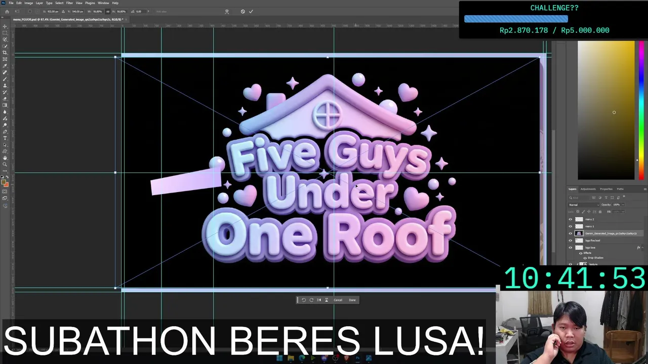648x364 pixels.
Task: Click the rotate counterclockwise icon in task bar
Action: [304, 300]
